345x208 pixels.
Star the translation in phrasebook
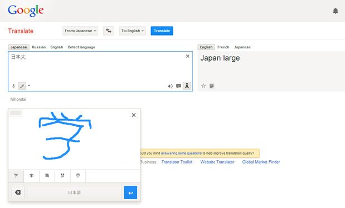[x=203, y=86]
